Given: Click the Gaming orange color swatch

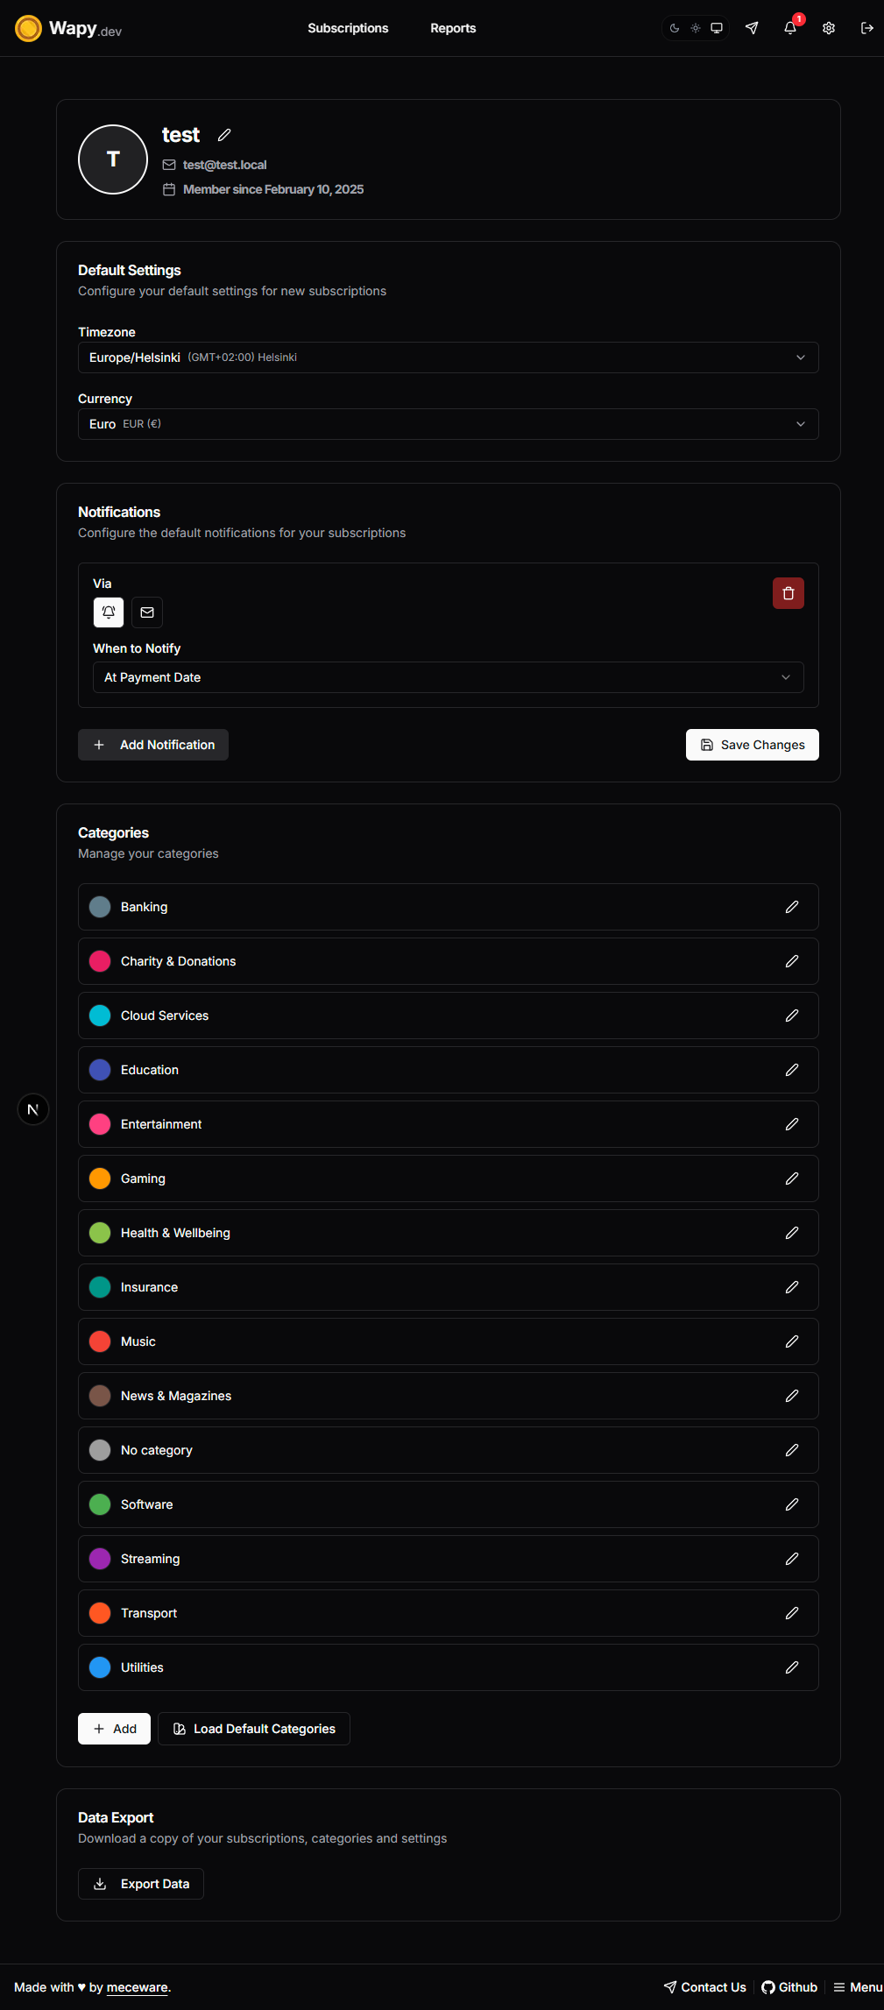Looking at the screenshot, I should tap(100, 1178).
